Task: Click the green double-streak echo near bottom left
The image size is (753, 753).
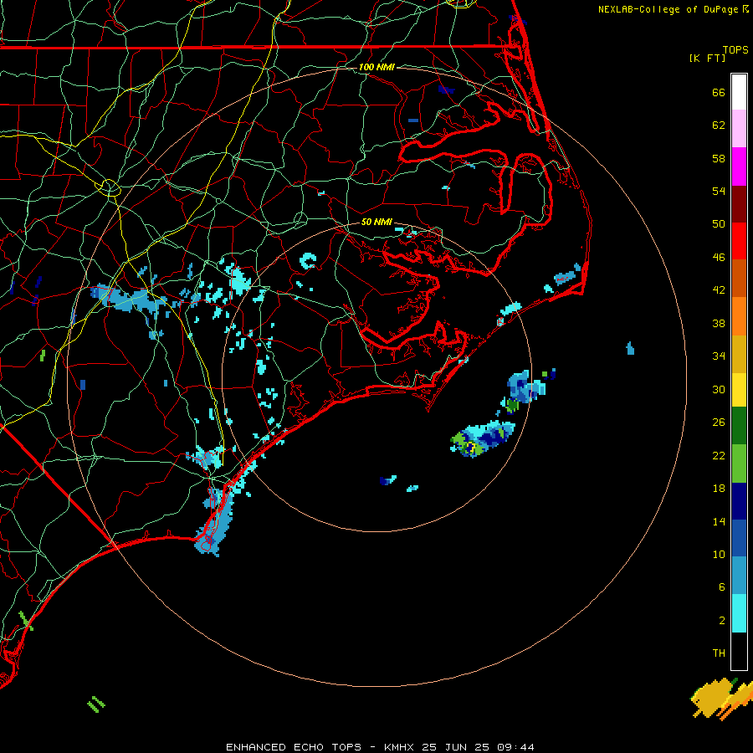Action: tap(96, 704)
